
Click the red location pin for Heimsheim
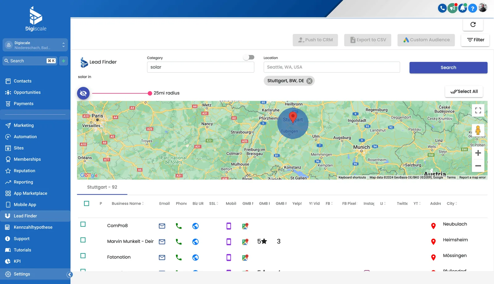coord(433,242)
